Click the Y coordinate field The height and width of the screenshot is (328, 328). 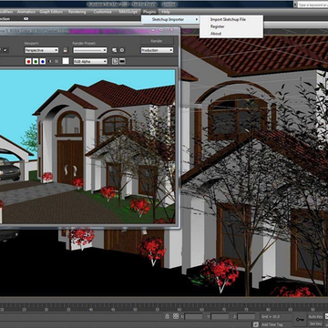220,316
